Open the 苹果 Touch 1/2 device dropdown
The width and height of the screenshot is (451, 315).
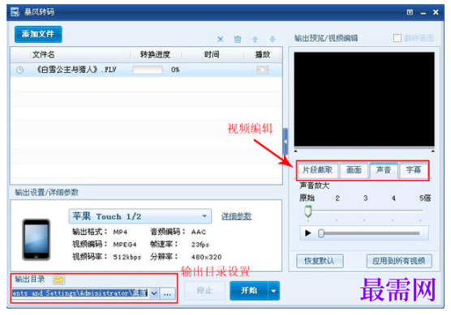coord(140,216)
